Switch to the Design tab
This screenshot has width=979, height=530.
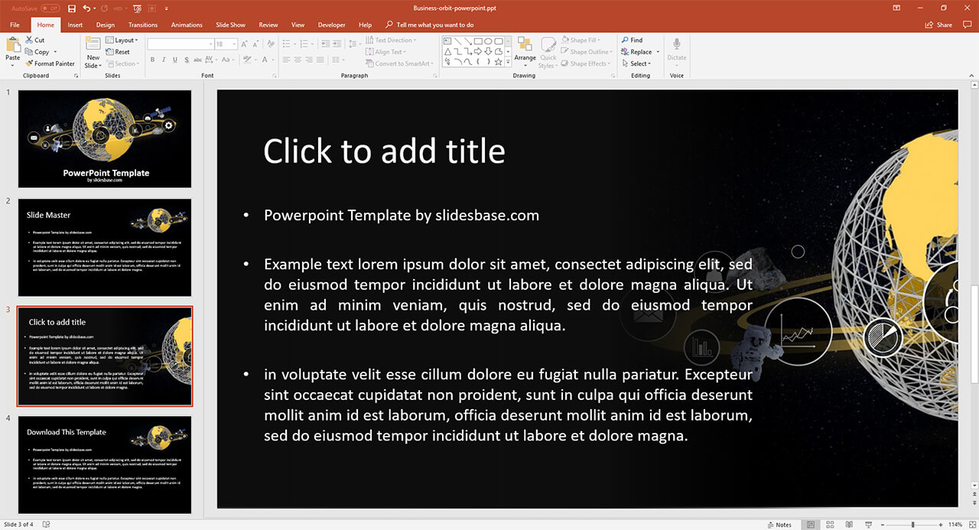tap(106, 24)
